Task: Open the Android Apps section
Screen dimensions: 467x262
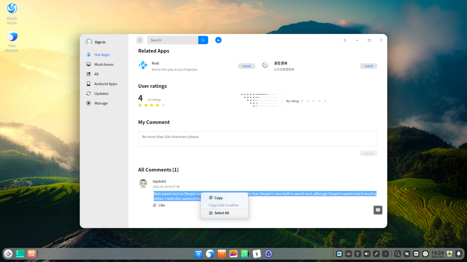Action: tap(106, 84)
